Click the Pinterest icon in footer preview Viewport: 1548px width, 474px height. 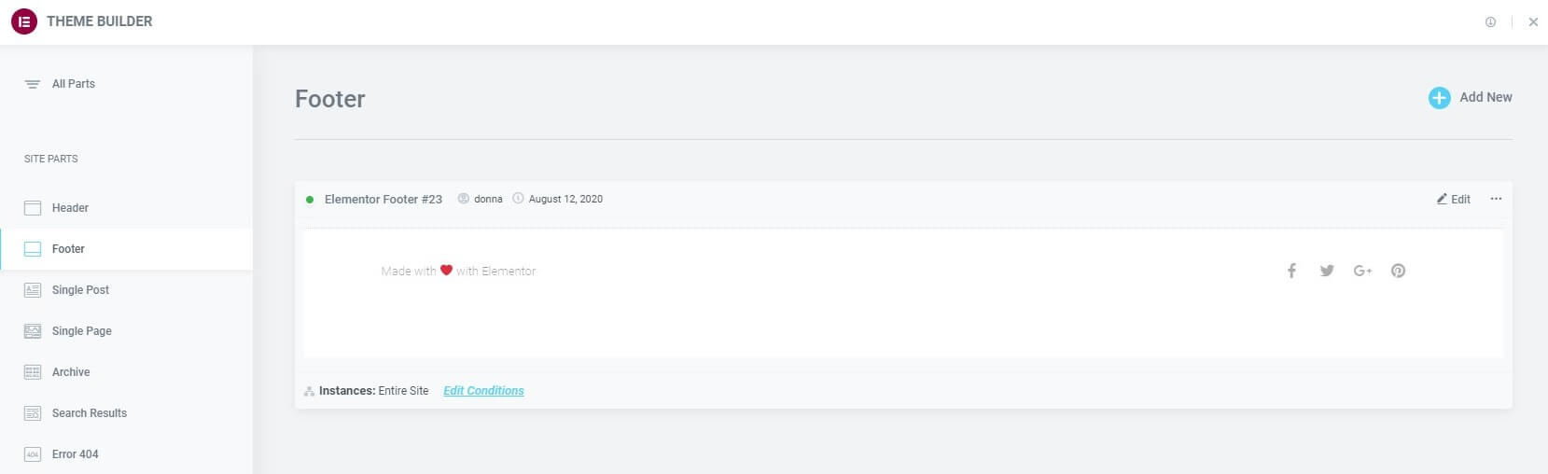pyautogui.click(x=1398, y=271)
